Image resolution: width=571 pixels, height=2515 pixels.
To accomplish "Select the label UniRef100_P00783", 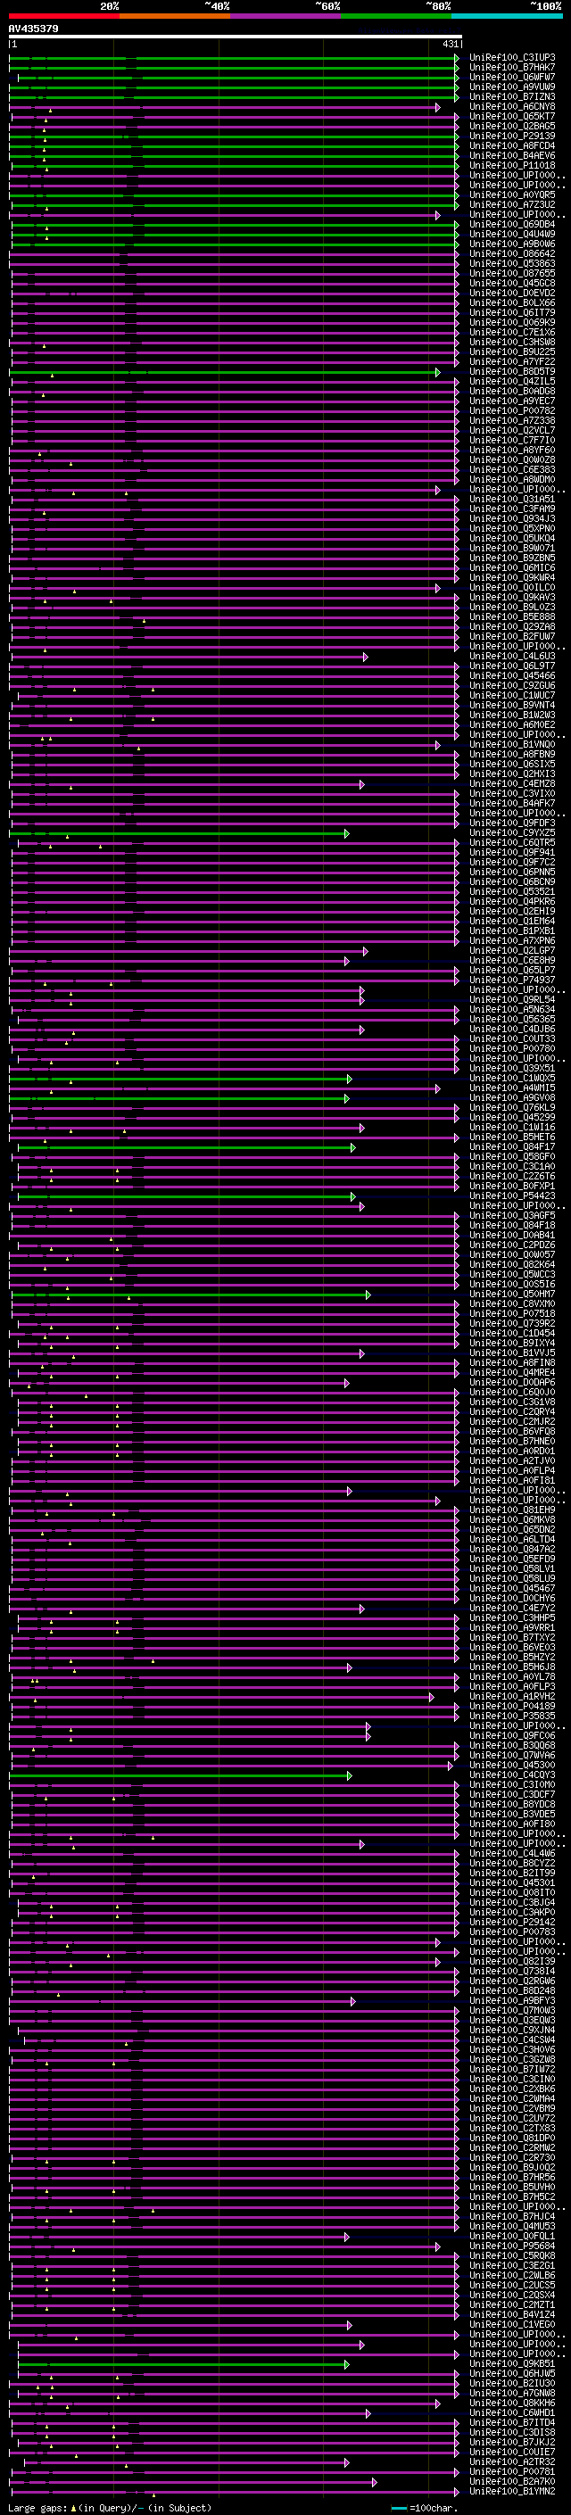I will click(511, 1932).
